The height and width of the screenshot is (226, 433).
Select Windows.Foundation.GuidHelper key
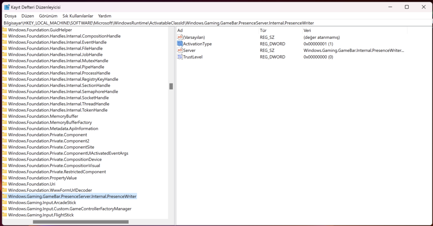pos(40,30)
